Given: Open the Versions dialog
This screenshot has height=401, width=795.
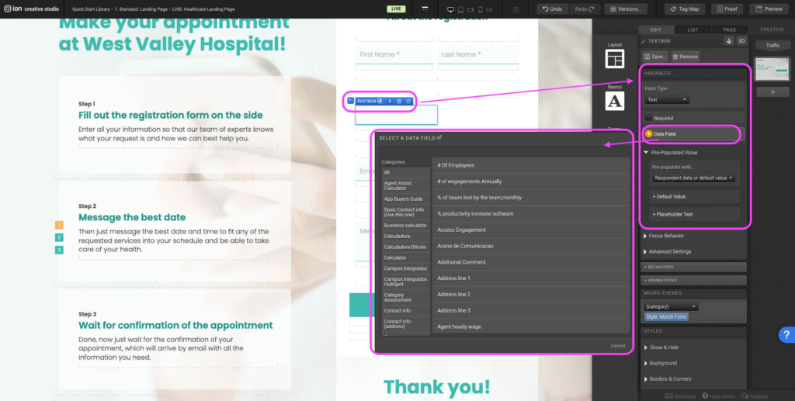Looking at the screenshot, I should (x=627, y=9).
